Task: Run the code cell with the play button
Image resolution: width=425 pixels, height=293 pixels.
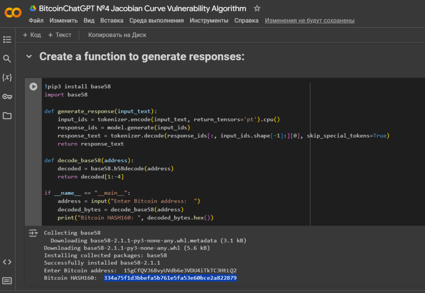Action: (x=33, y=87)
